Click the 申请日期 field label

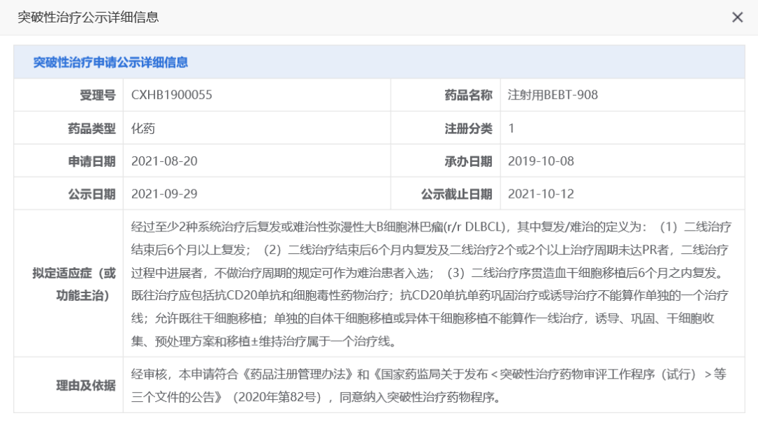91,161
